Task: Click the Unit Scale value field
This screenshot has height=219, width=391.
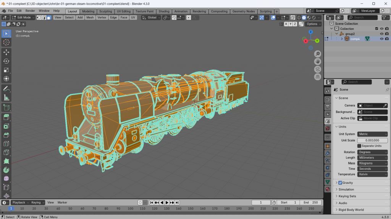Action: 372,140
